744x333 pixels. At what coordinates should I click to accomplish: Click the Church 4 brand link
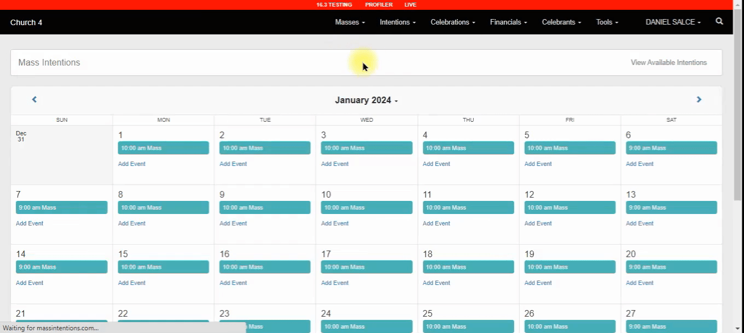(26, 22)
